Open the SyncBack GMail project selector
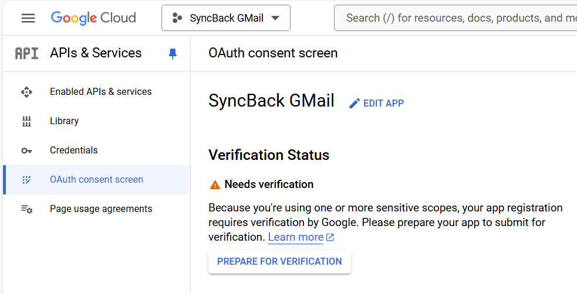 pos(225,18)
